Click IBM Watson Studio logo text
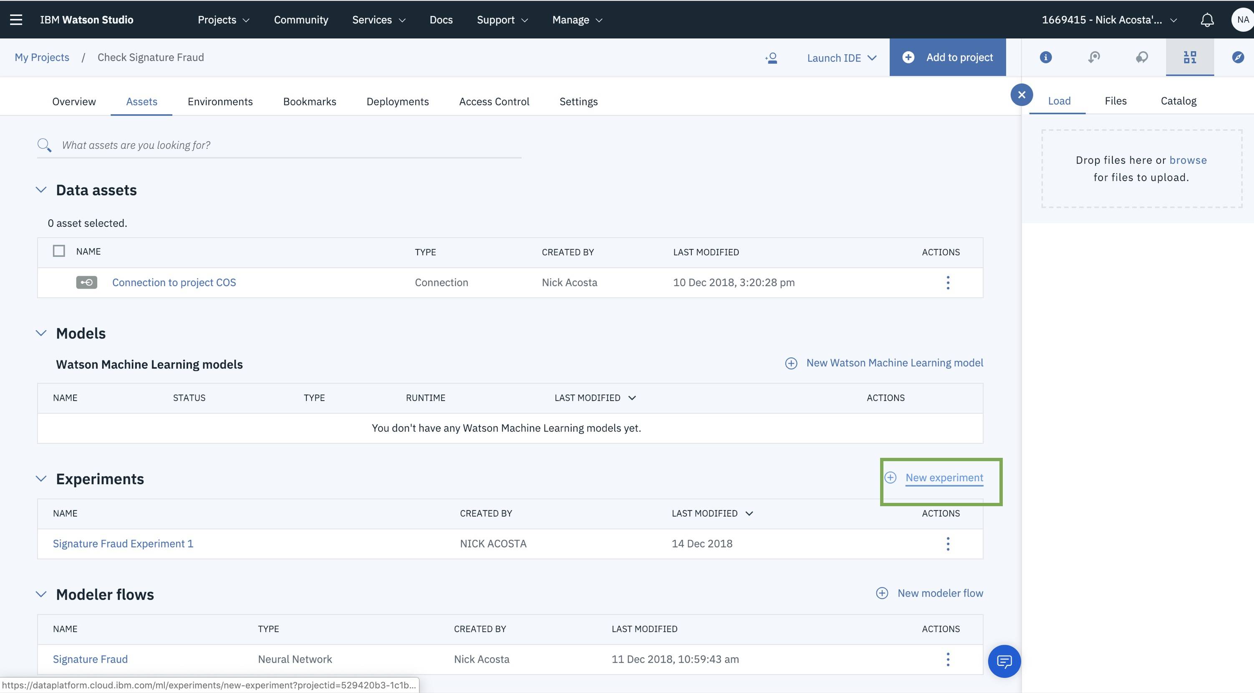 point(87,20)
